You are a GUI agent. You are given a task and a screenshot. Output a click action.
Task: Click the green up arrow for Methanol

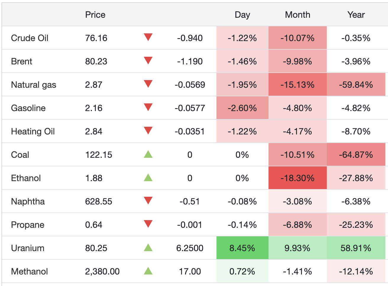click(148, 271)
